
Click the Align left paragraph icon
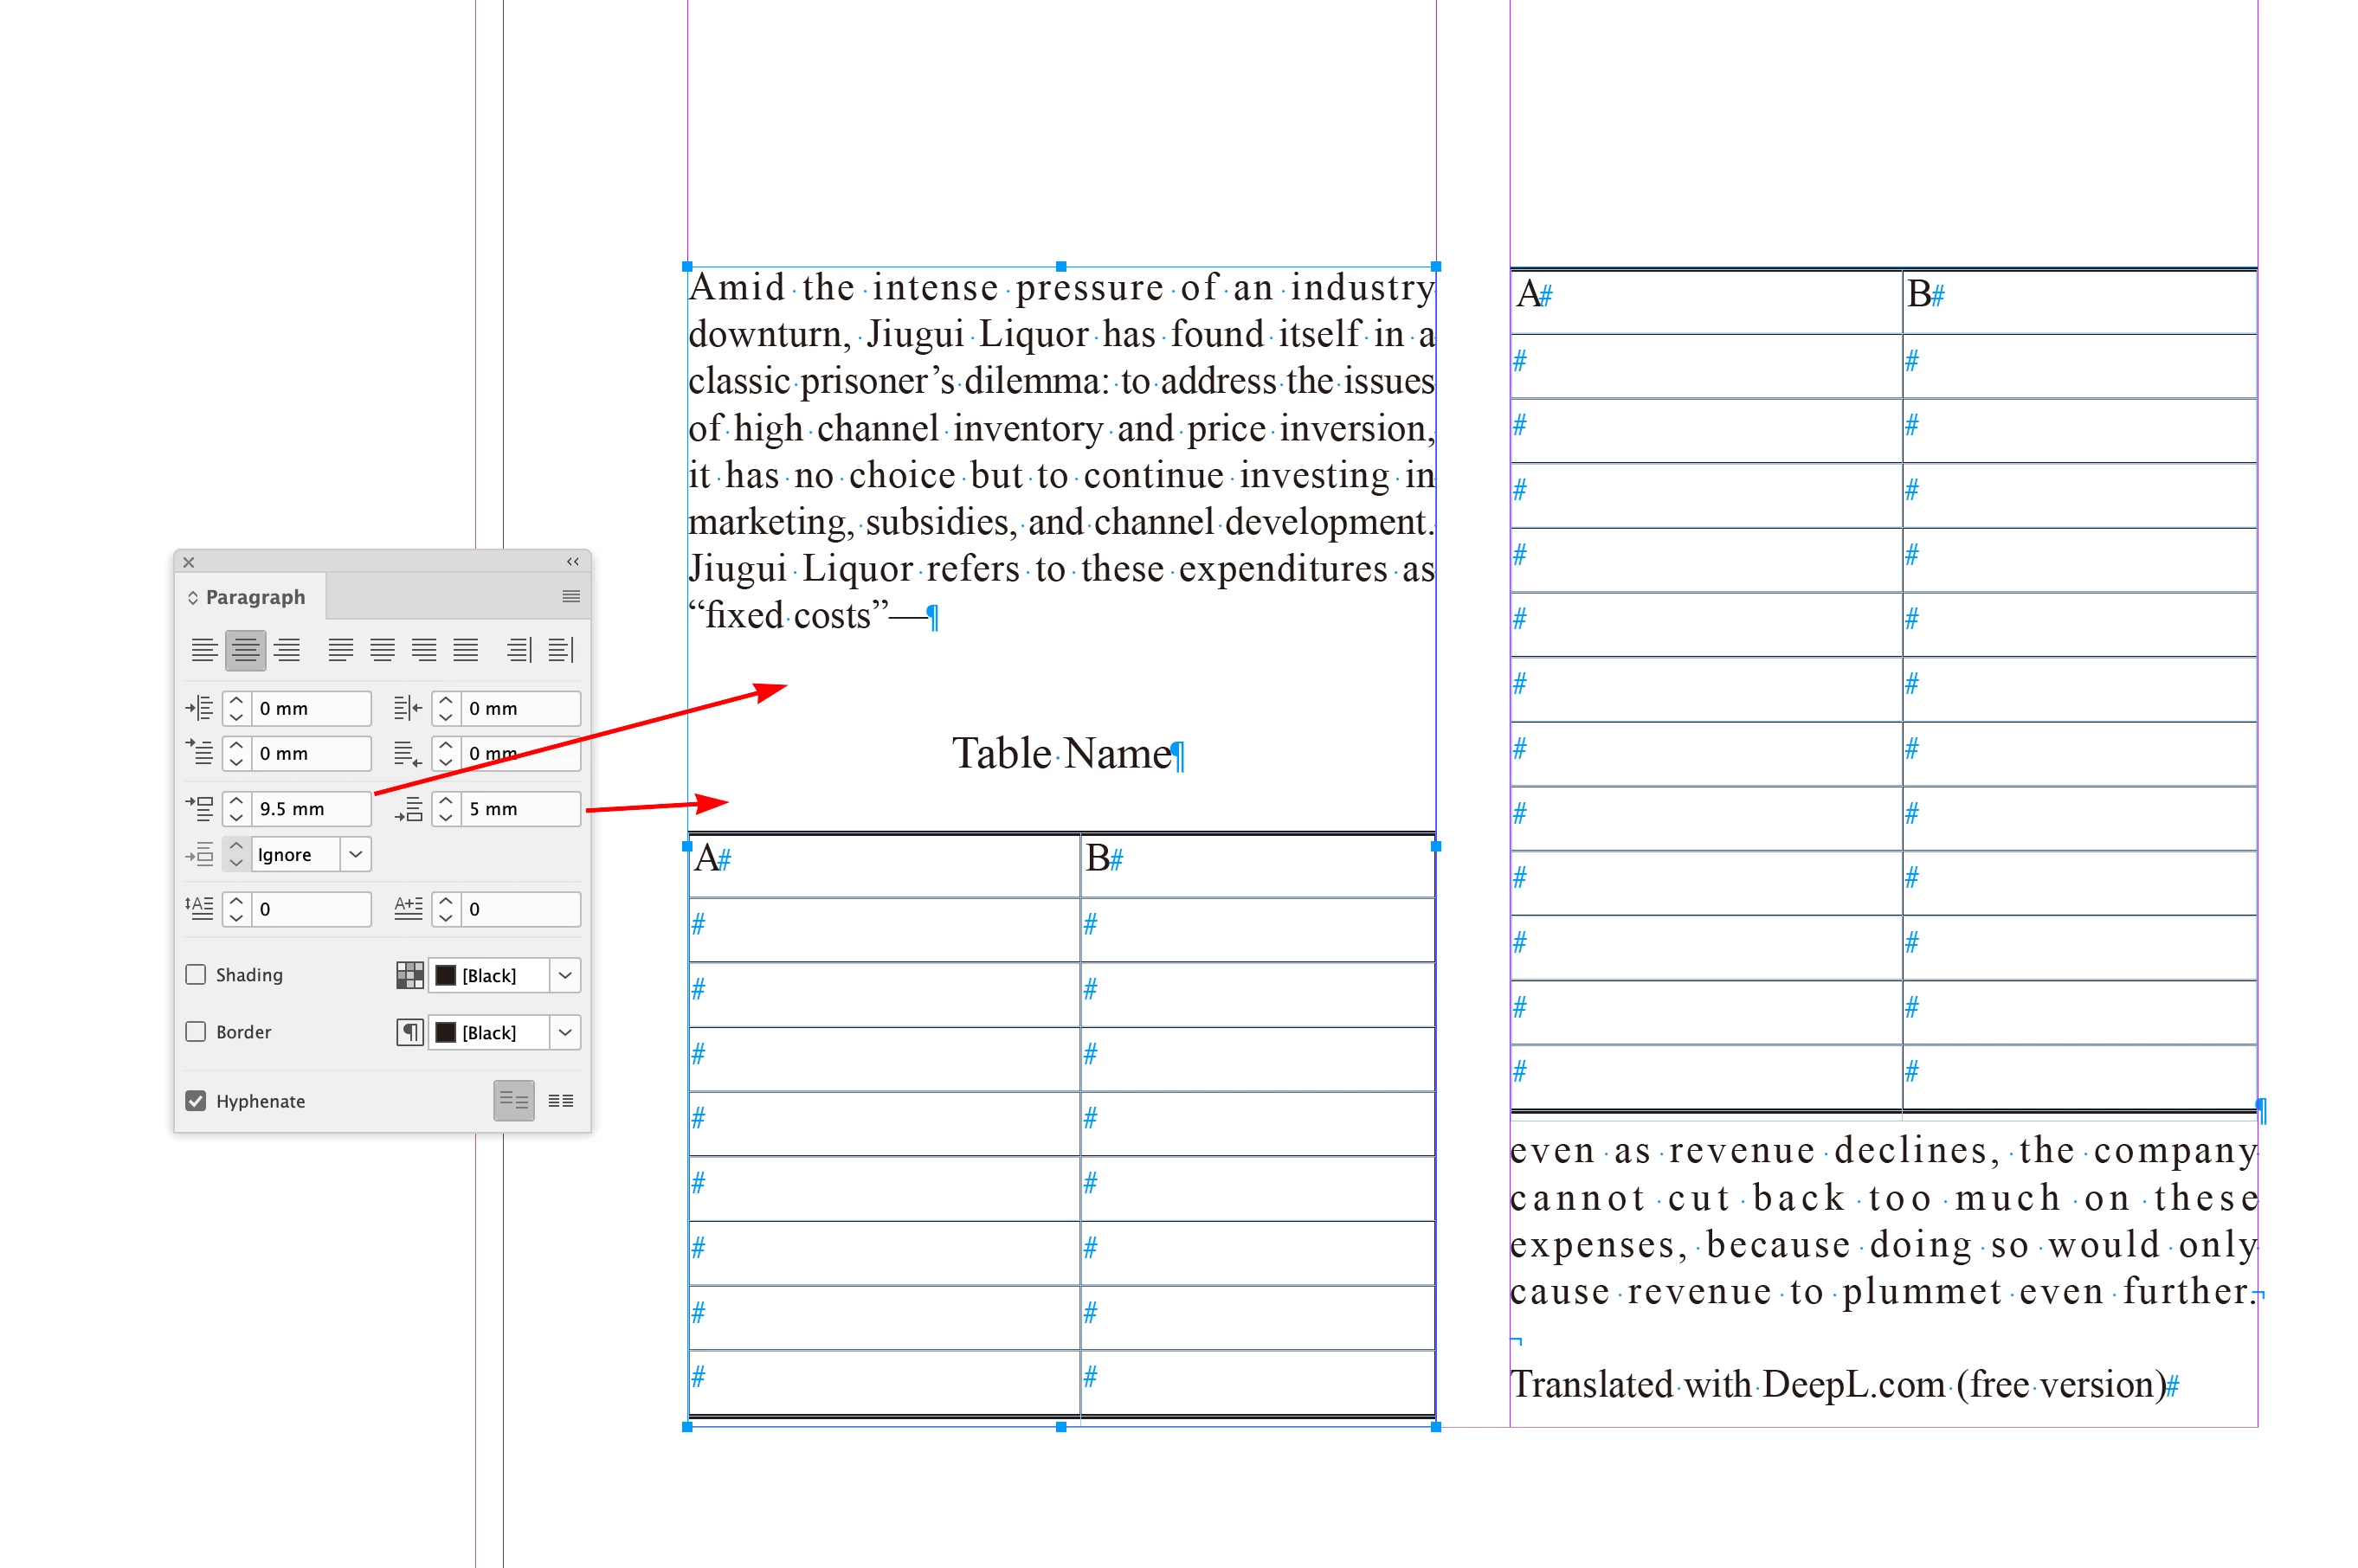pyautogui.click(x=204, y=650)
